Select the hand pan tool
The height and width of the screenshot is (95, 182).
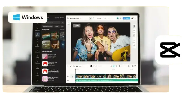click(94, 18)
